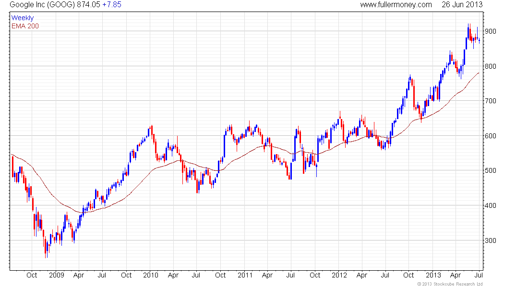Select the red 'EMA 200' legend label

click(x=25, y=26)
